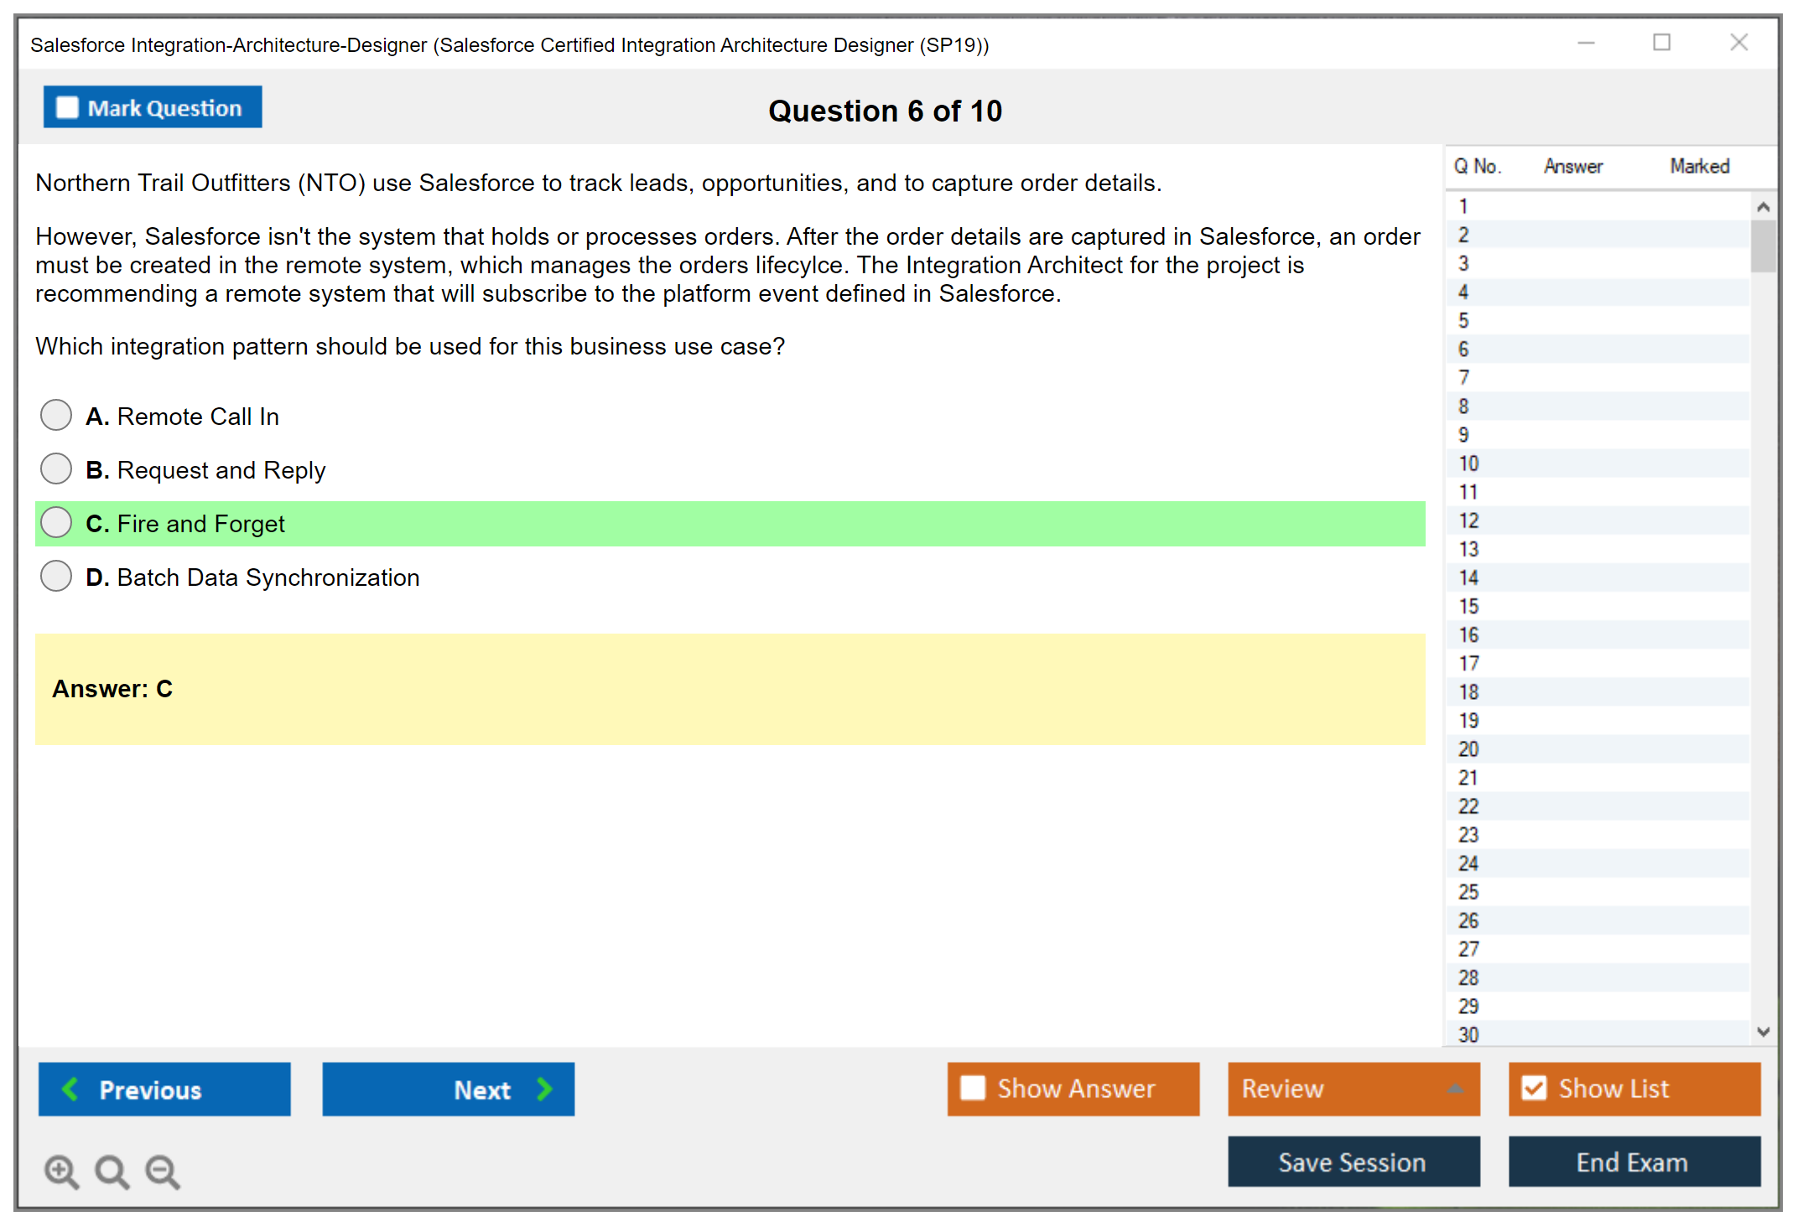Click the zoom out magnifier icon
1803x1232 pixels.
tap(163, 1172)
